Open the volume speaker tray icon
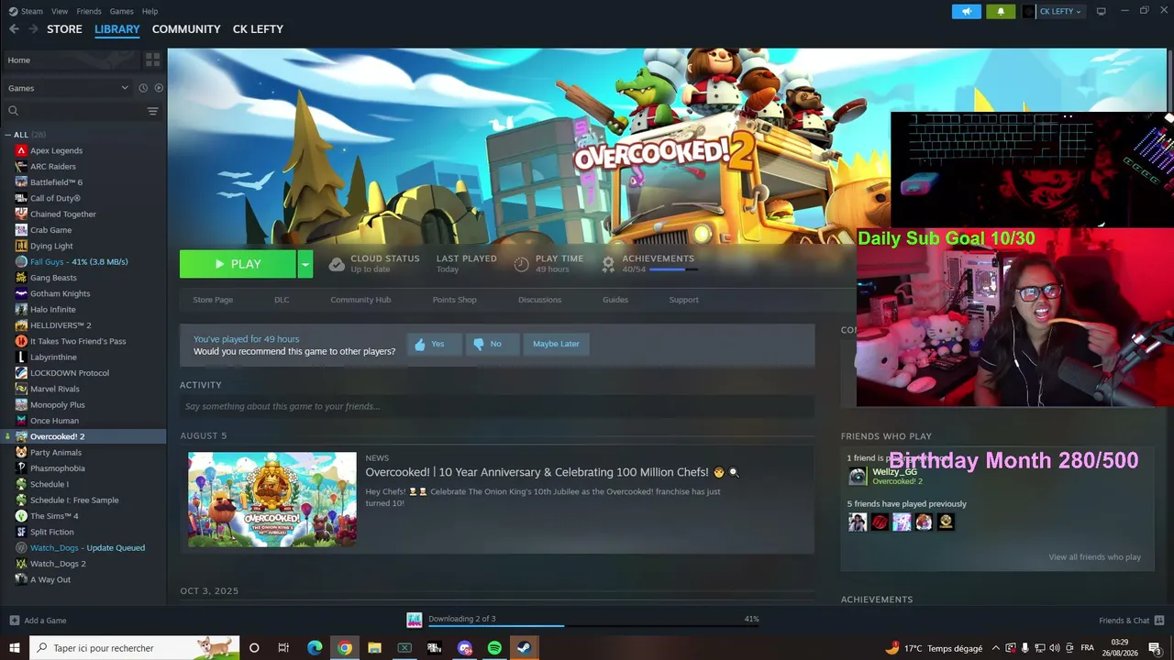Image resolution: width=1174 pixels, height=660 pixels. coord(1054,648)
